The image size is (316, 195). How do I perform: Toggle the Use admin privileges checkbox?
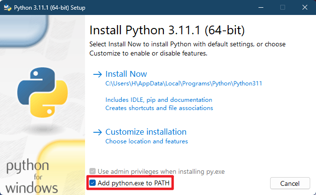[x=92, y=171]
